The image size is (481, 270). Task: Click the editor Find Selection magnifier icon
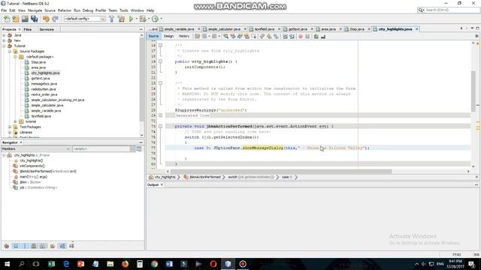point(225,37)
